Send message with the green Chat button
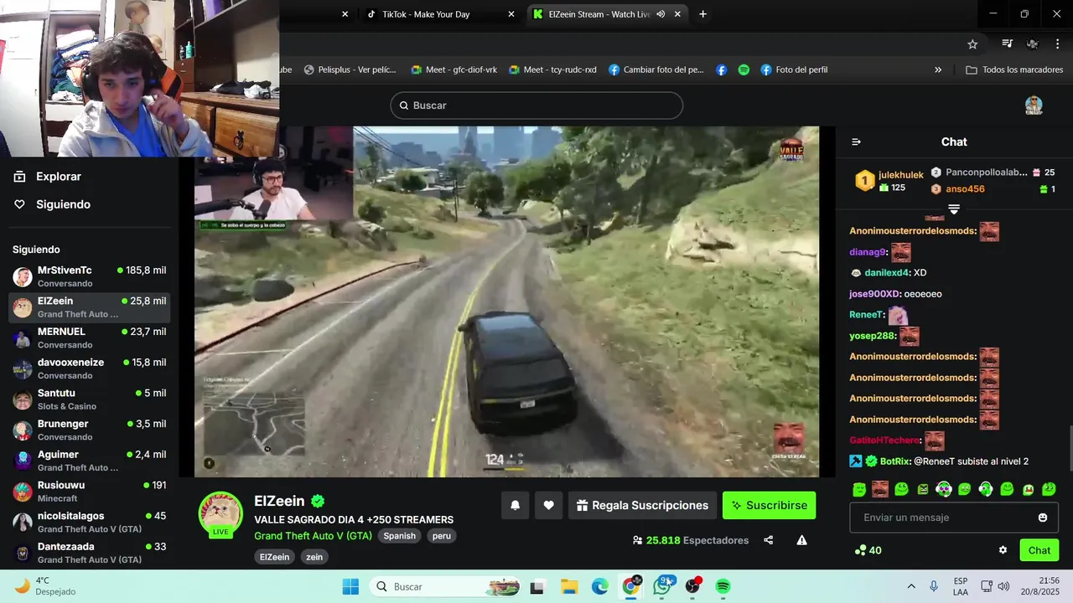This screenshot has width=1073, height=603. point(1039,550)
